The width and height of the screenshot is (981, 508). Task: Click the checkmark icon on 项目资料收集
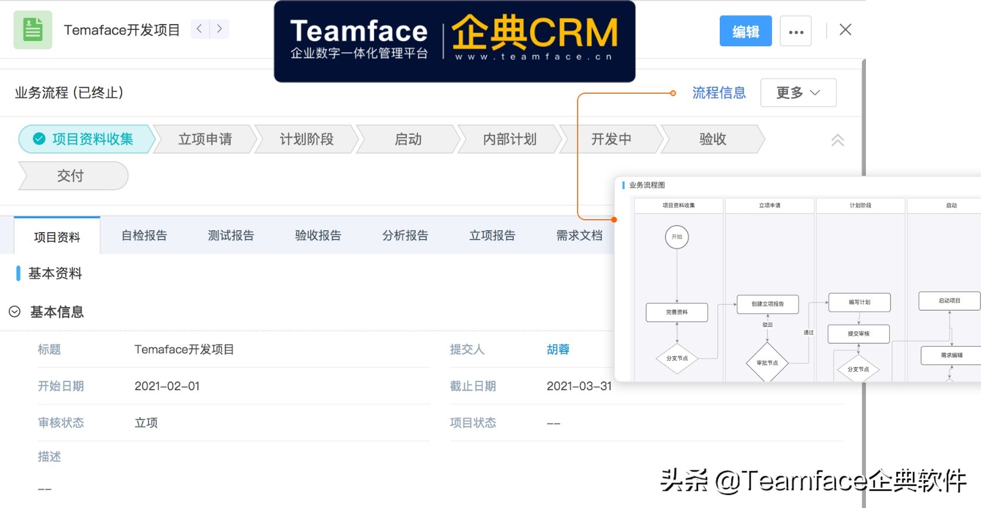click(39, 139)
